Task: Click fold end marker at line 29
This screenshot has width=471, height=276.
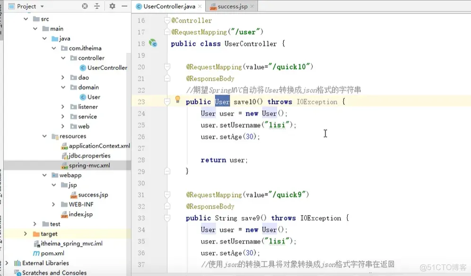Action: tap(167, 171)
